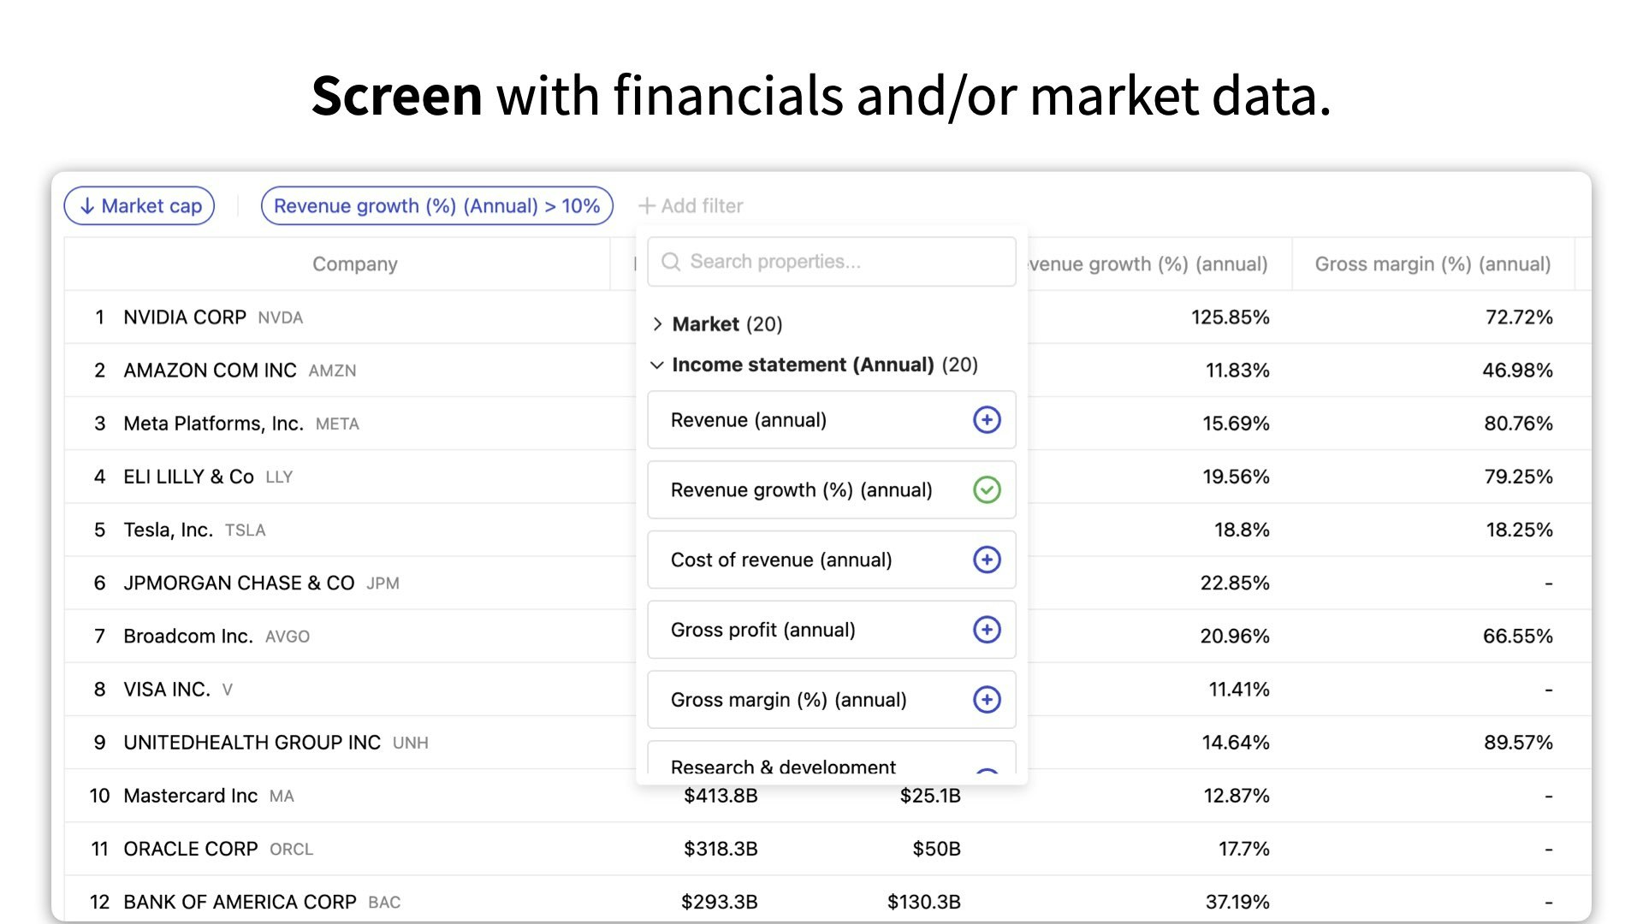The image size is (1643, 924).
Task: Click the $130.3B revenue value
Action: pyautogui.click(x=924, y=902)
